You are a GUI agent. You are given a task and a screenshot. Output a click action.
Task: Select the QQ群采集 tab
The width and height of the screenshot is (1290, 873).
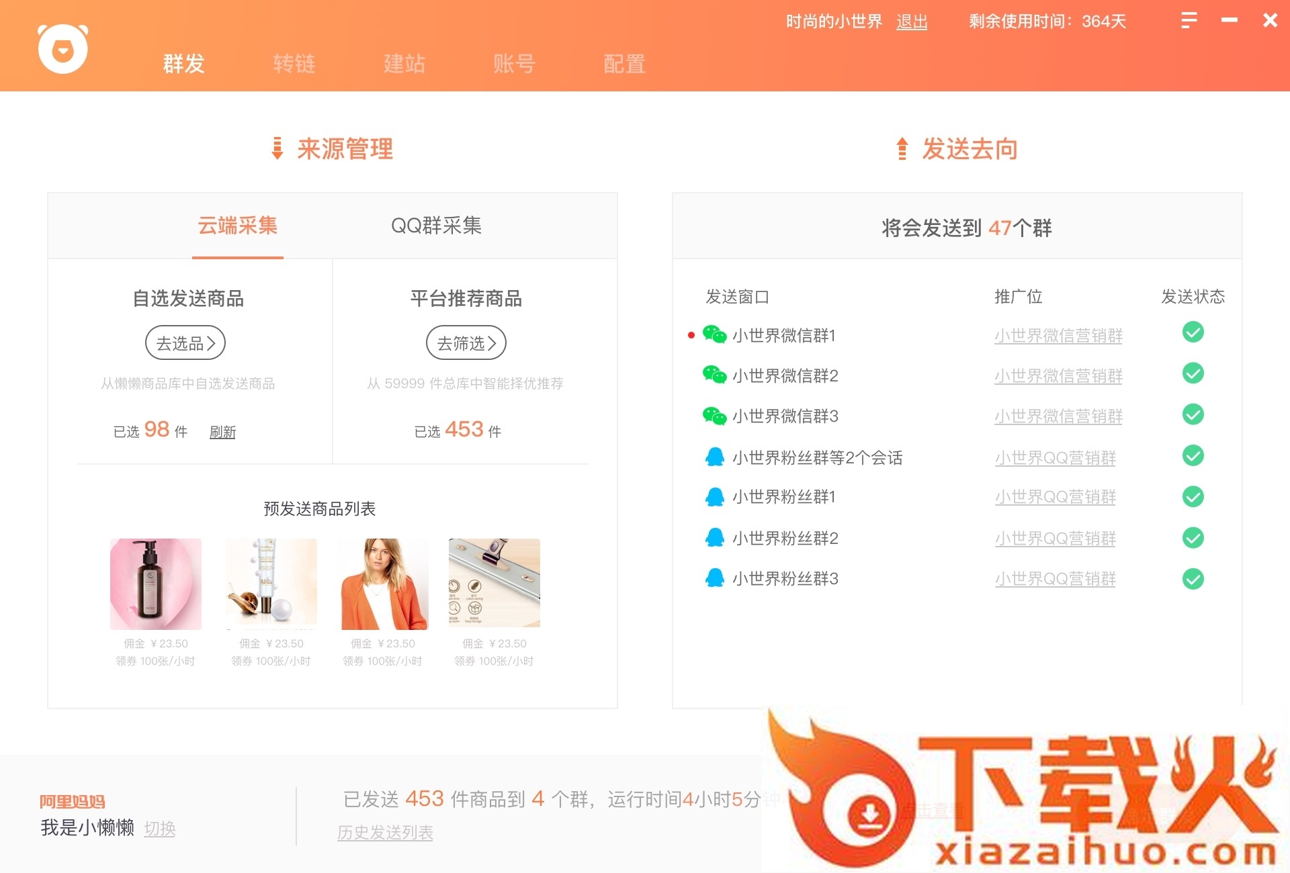click(x=436, y=226)
